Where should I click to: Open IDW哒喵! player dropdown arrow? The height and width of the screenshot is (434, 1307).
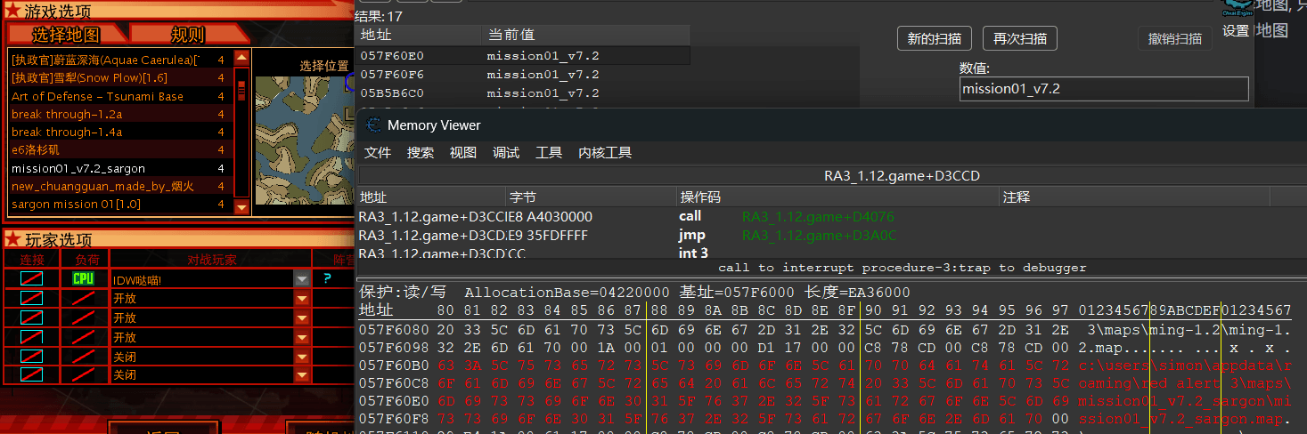click(302, 278)
